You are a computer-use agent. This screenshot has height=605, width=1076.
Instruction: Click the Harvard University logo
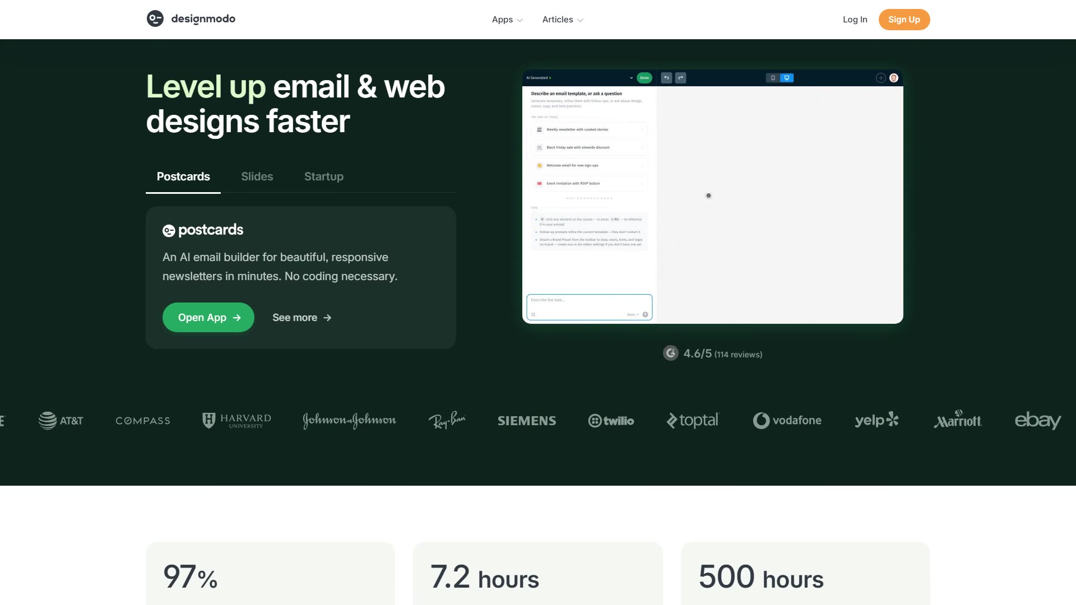[236, 421]
